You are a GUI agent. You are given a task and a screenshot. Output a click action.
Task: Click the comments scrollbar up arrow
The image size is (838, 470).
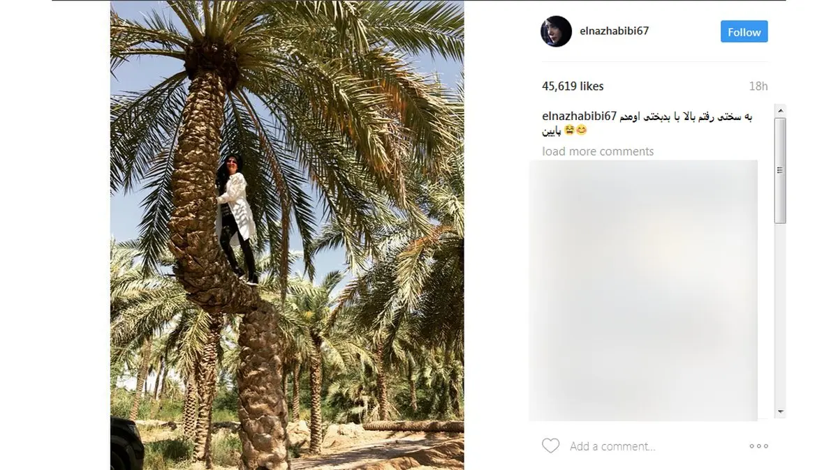tap(780, 110)
